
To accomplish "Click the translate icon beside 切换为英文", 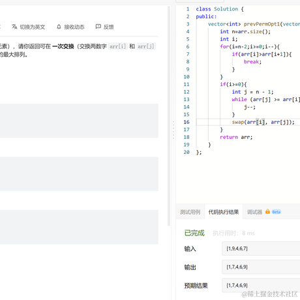I will click(x=14, y=27).
